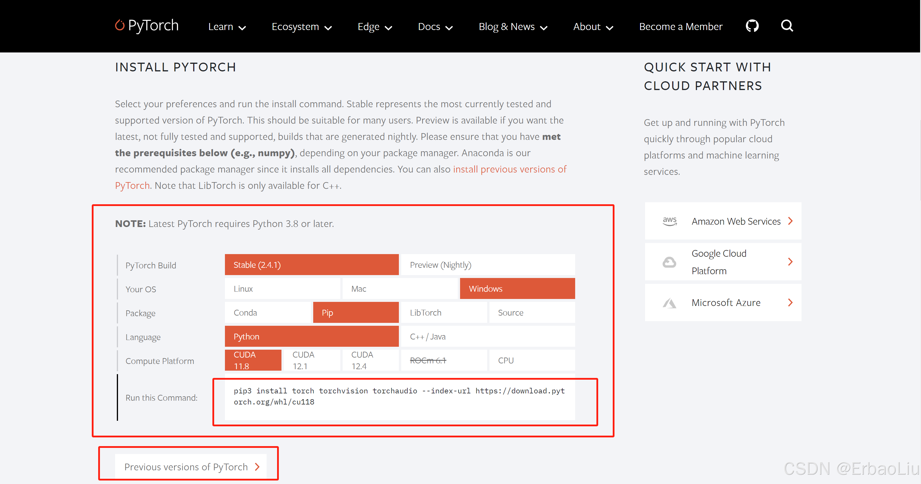Open the GitHub icon link

click(x=752, y=26)
